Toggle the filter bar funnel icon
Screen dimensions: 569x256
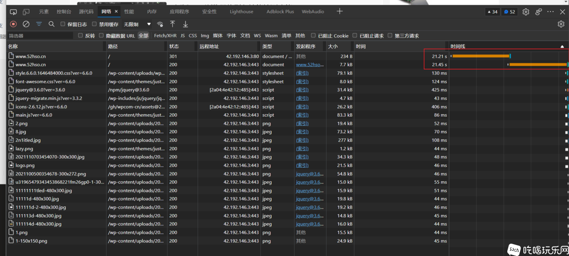click(39, 24)
